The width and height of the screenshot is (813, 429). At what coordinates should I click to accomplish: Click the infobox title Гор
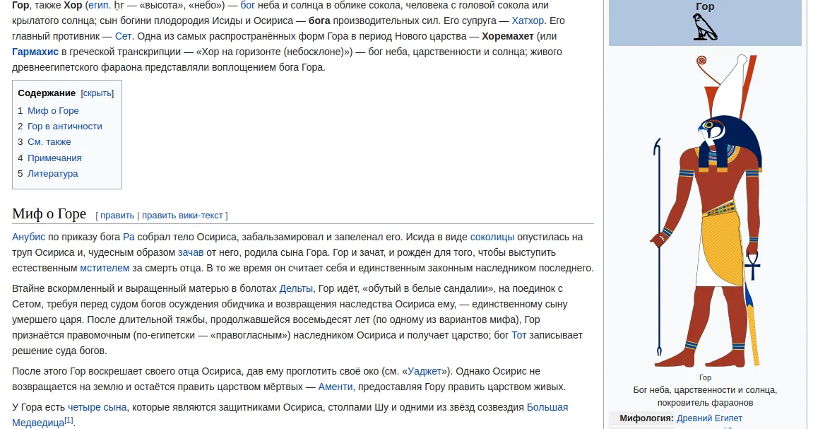coord(705,7)
